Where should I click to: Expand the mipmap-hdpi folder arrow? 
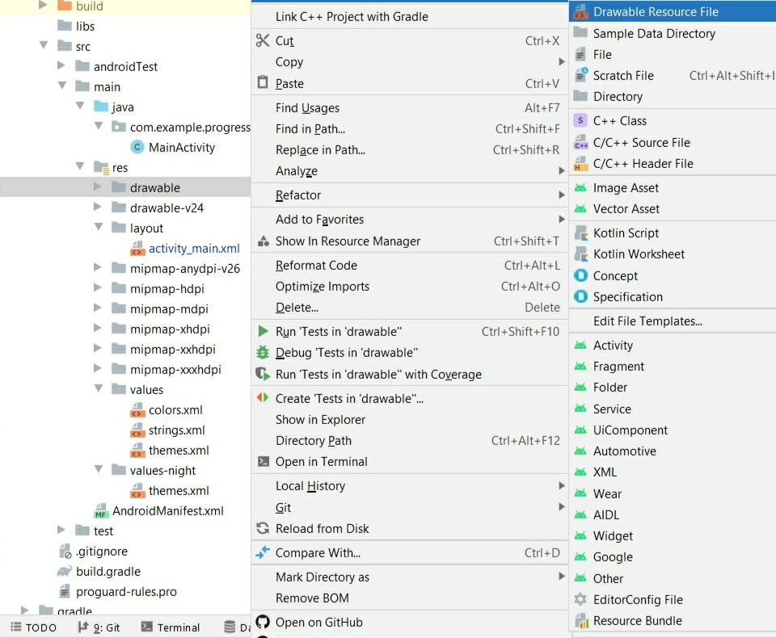coord(98,288)
